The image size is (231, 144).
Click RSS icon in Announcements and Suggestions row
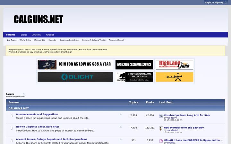[121, 114]
